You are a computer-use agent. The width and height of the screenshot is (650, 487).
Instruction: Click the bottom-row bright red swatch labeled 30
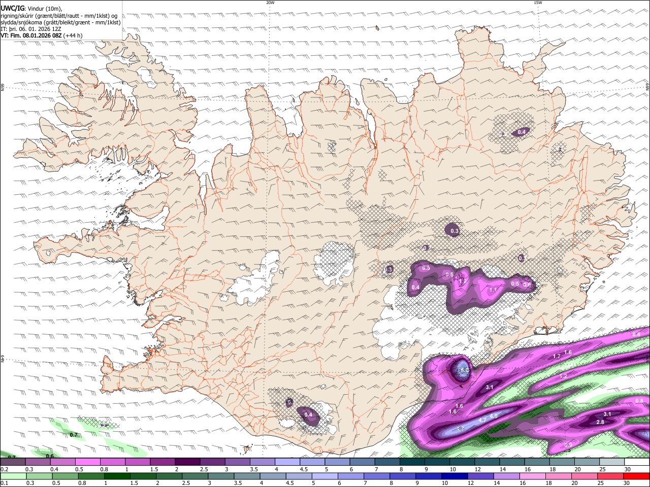pyautogui.click(x=636, y=476)
